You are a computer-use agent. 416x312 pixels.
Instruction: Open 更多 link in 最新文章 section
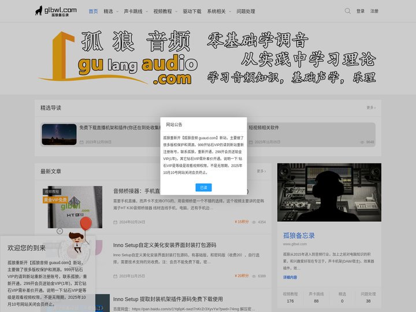pyautogui.click(x=261, y=171)
